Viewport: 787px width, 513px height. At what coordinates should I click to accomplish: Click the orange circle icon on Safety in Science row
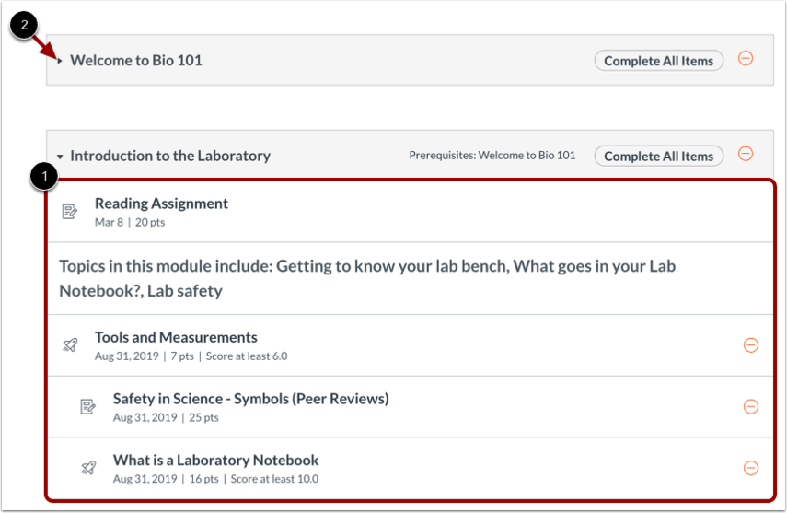[x=751, y=406]
